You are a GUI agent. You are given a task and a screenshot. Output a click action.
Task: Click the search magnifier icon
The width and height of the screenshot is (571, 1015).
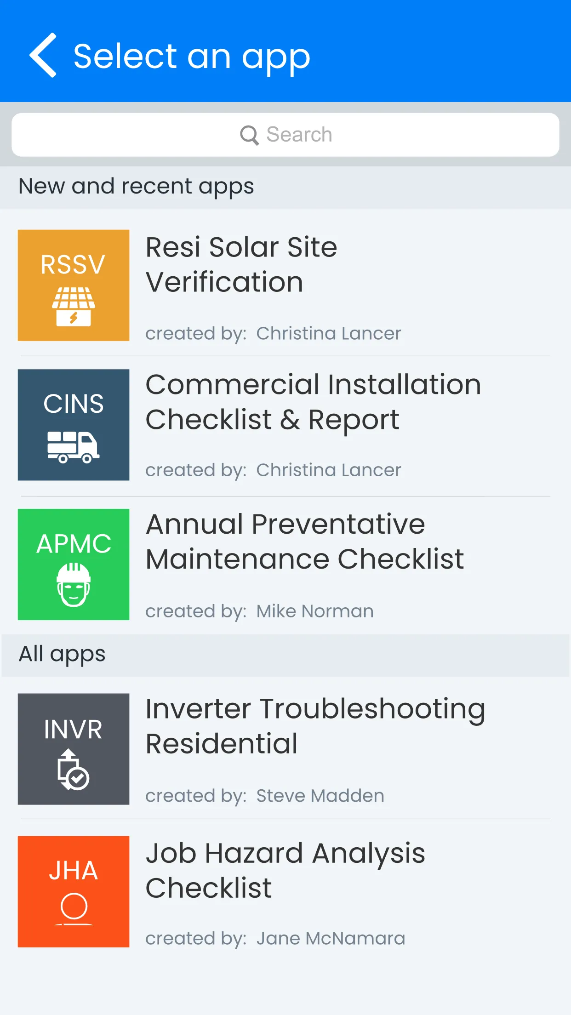click(249, 135)
